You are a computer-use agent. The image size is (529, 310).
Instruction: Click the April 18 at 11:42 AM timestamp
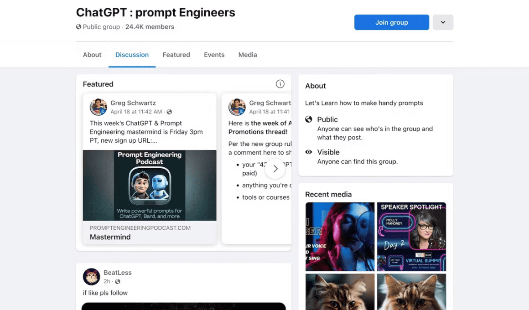pyautogui.click(x=136, y=112)
